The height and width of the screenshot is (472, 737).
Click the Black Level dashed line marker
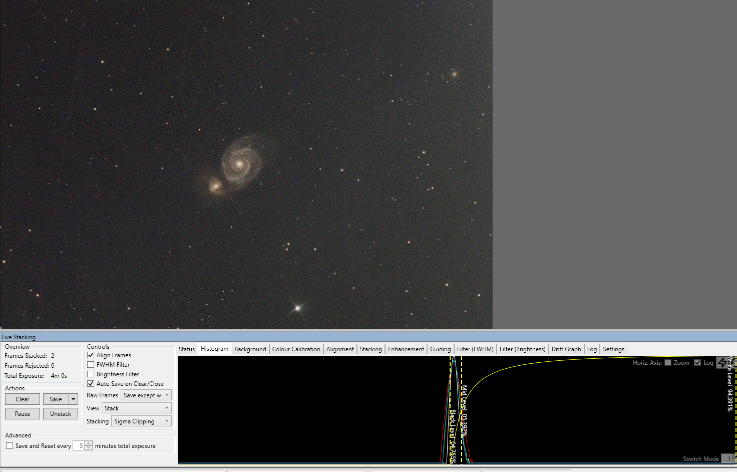tap(450, 410)
